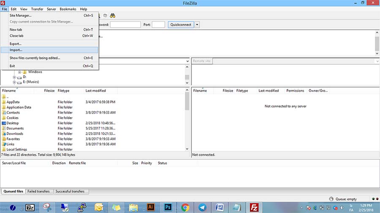Screen dimensions: 380x213
Task: Choose Import... from File menu
Action: pos(49,50)
